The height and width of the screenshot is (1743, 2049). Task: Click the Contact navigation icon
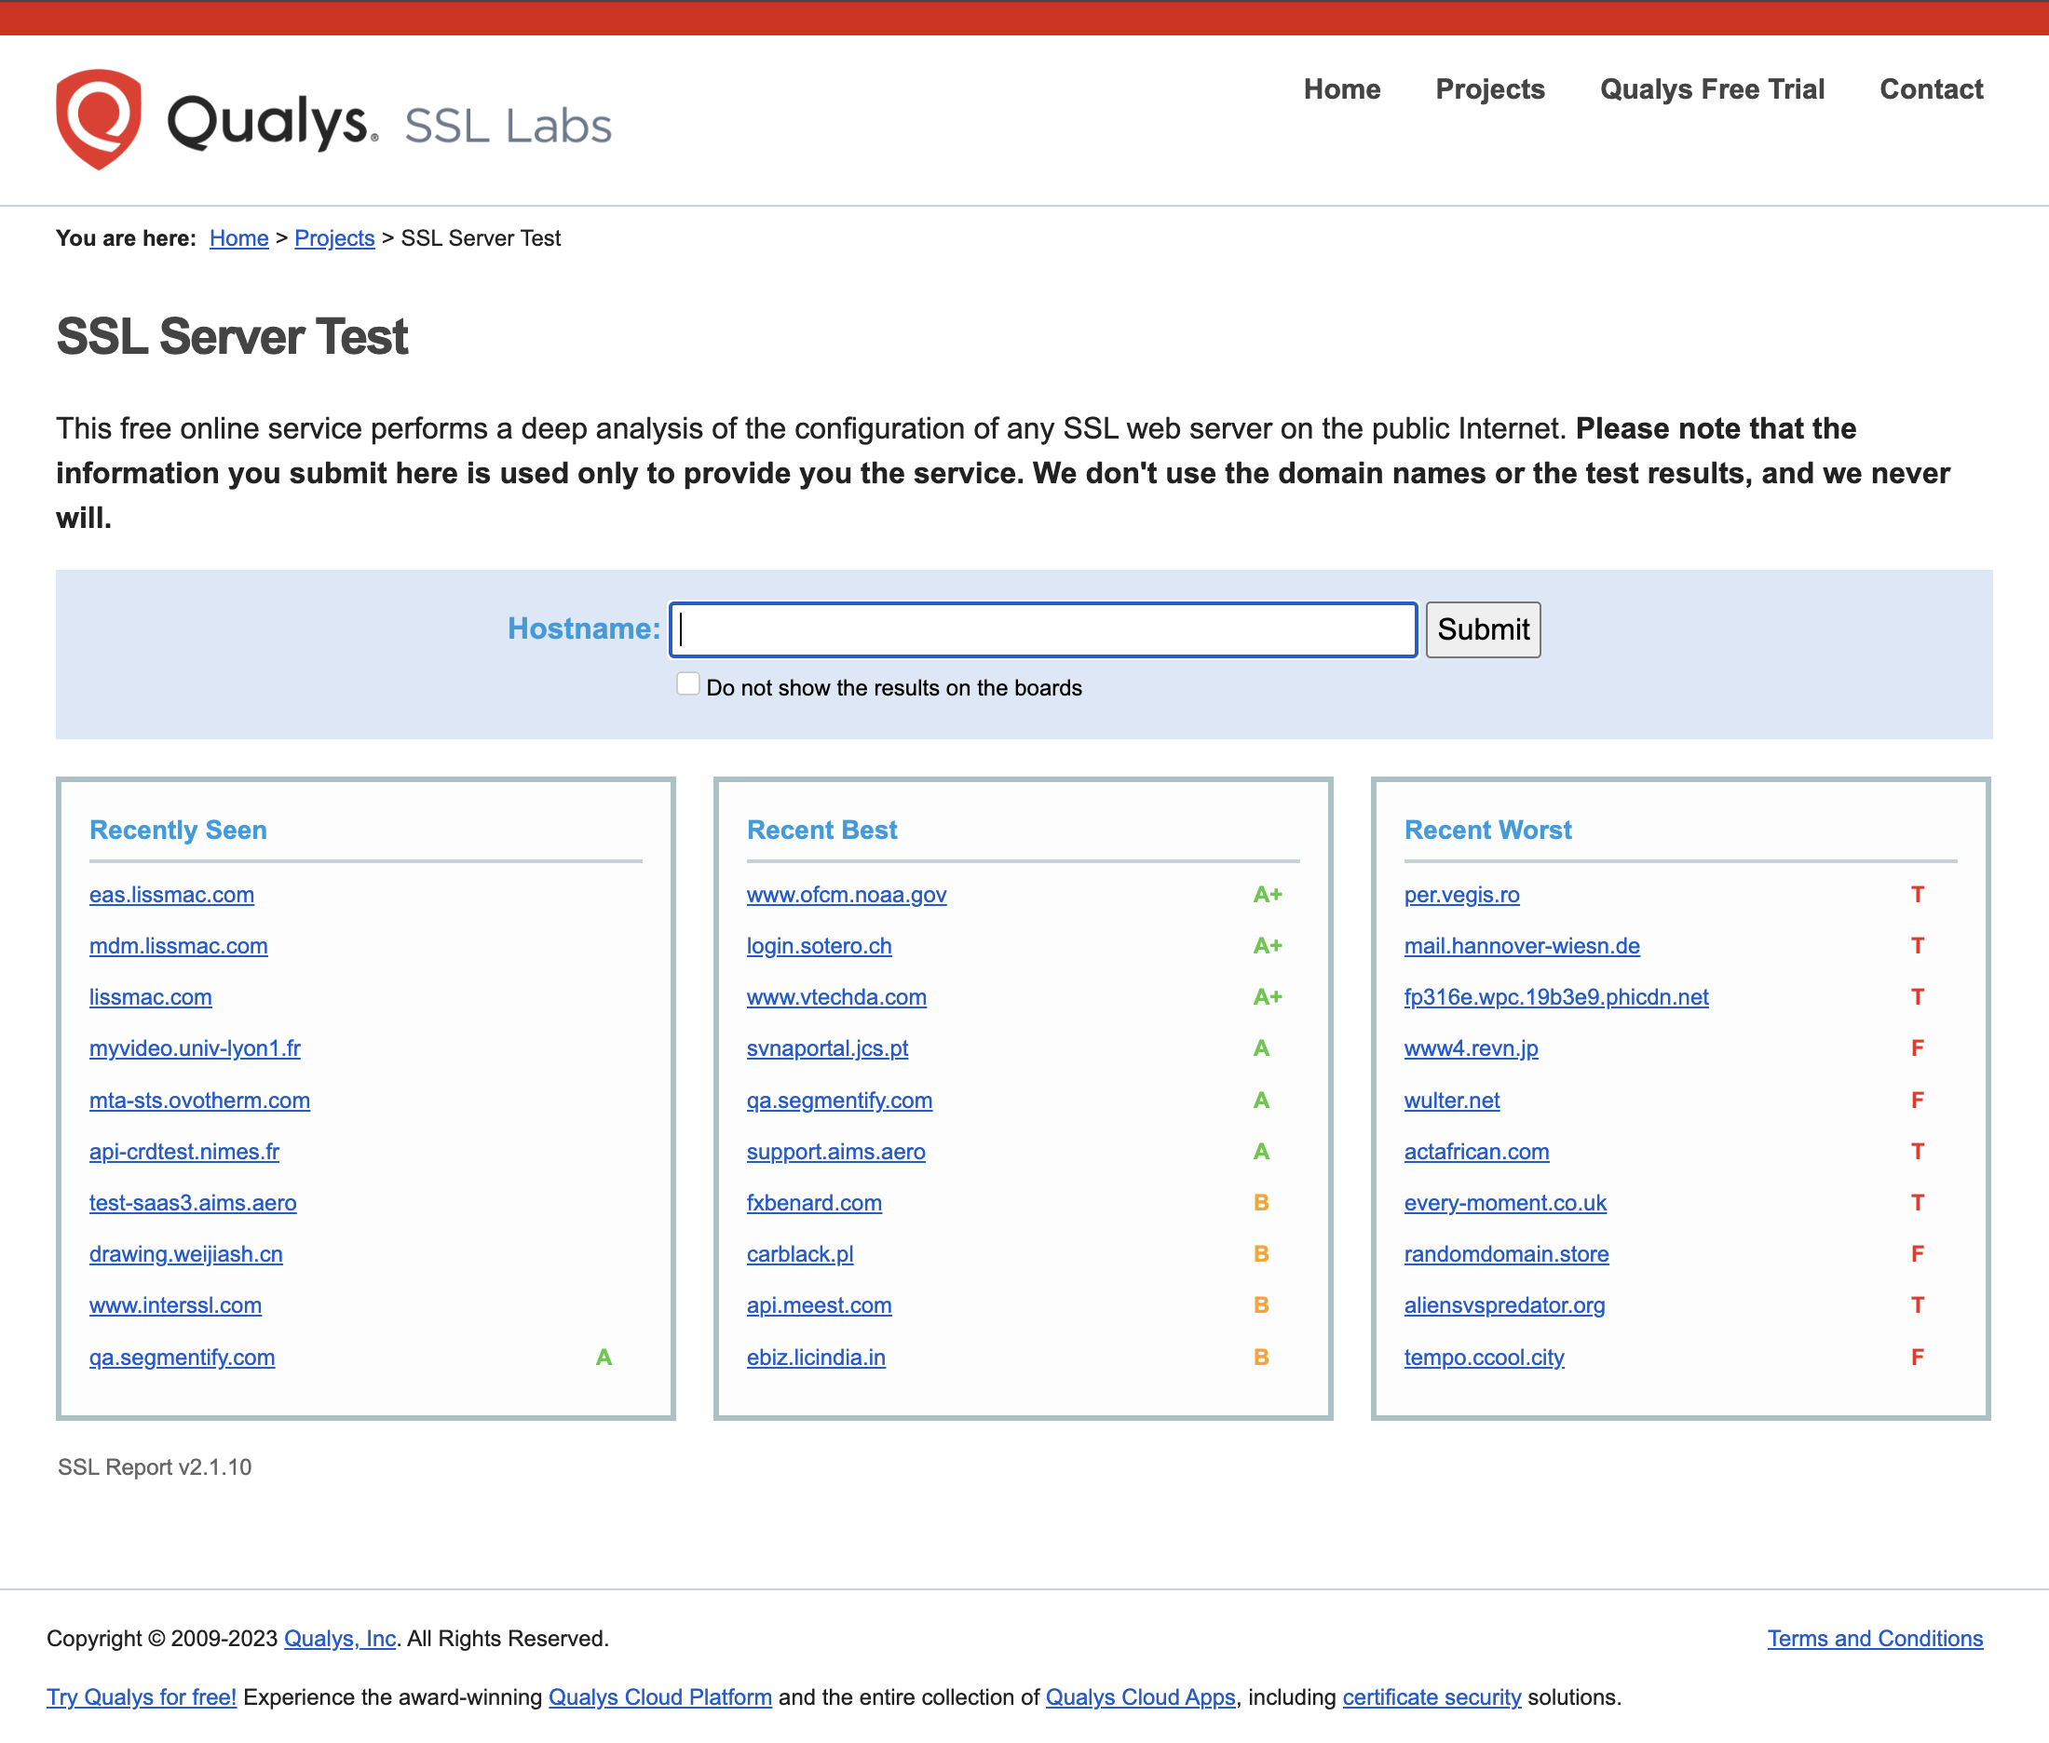click(x=1932, y=90)
